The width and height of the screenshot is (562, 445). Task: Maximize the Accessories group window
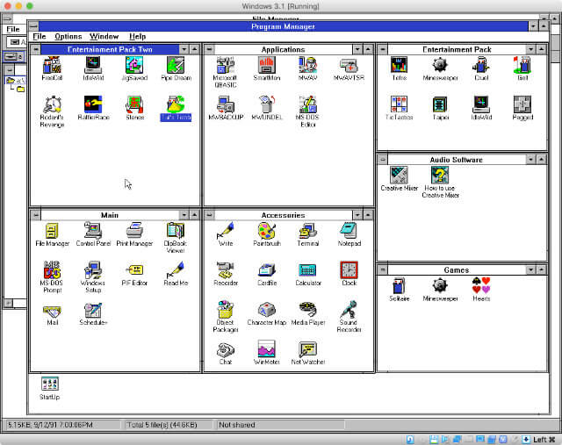pyautogui.click(x=369, y=215)
